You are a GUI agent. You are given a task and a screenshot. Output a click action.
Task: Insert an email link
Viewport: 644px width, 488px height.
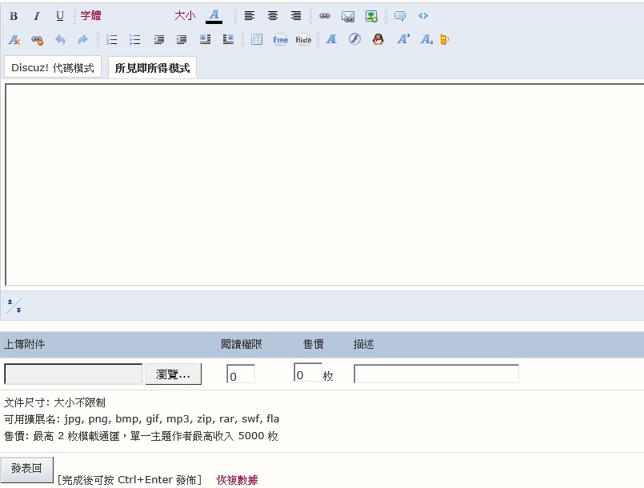click(348, 17)
